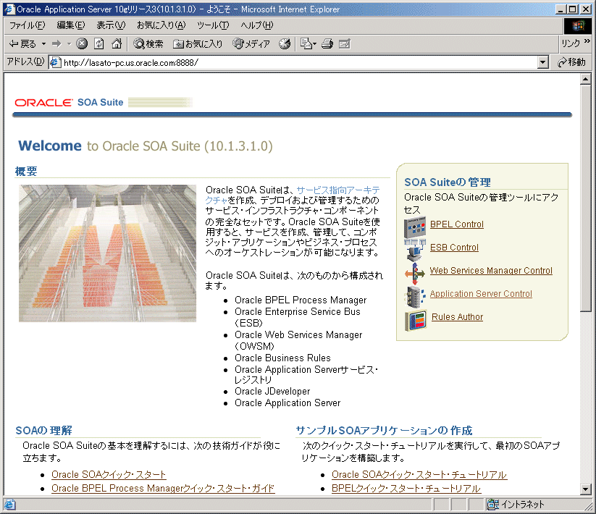Click the Edit page icon in the toolbar
Image resolution: width=596 pixels, height=514 pixels.
[345, 44]
